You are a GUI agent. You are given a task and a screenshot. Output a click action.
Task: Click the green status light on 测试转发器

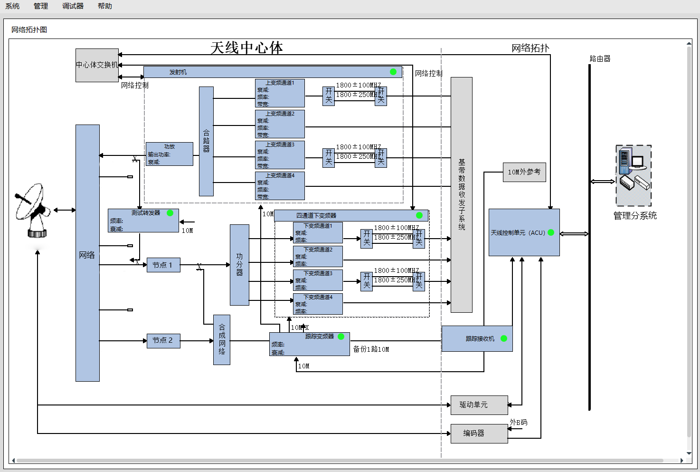pos(170,213)
